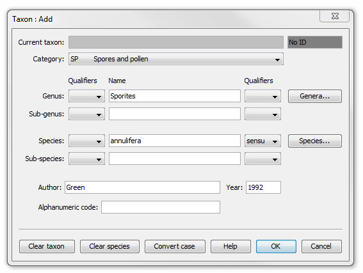Confirm the dialog with OK
Image resolution: width=363 pixels, height=273 pixels.
(x=276, y=246)
